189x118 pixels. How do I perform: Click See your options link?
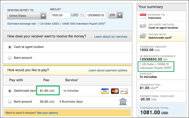click(48, 113)
